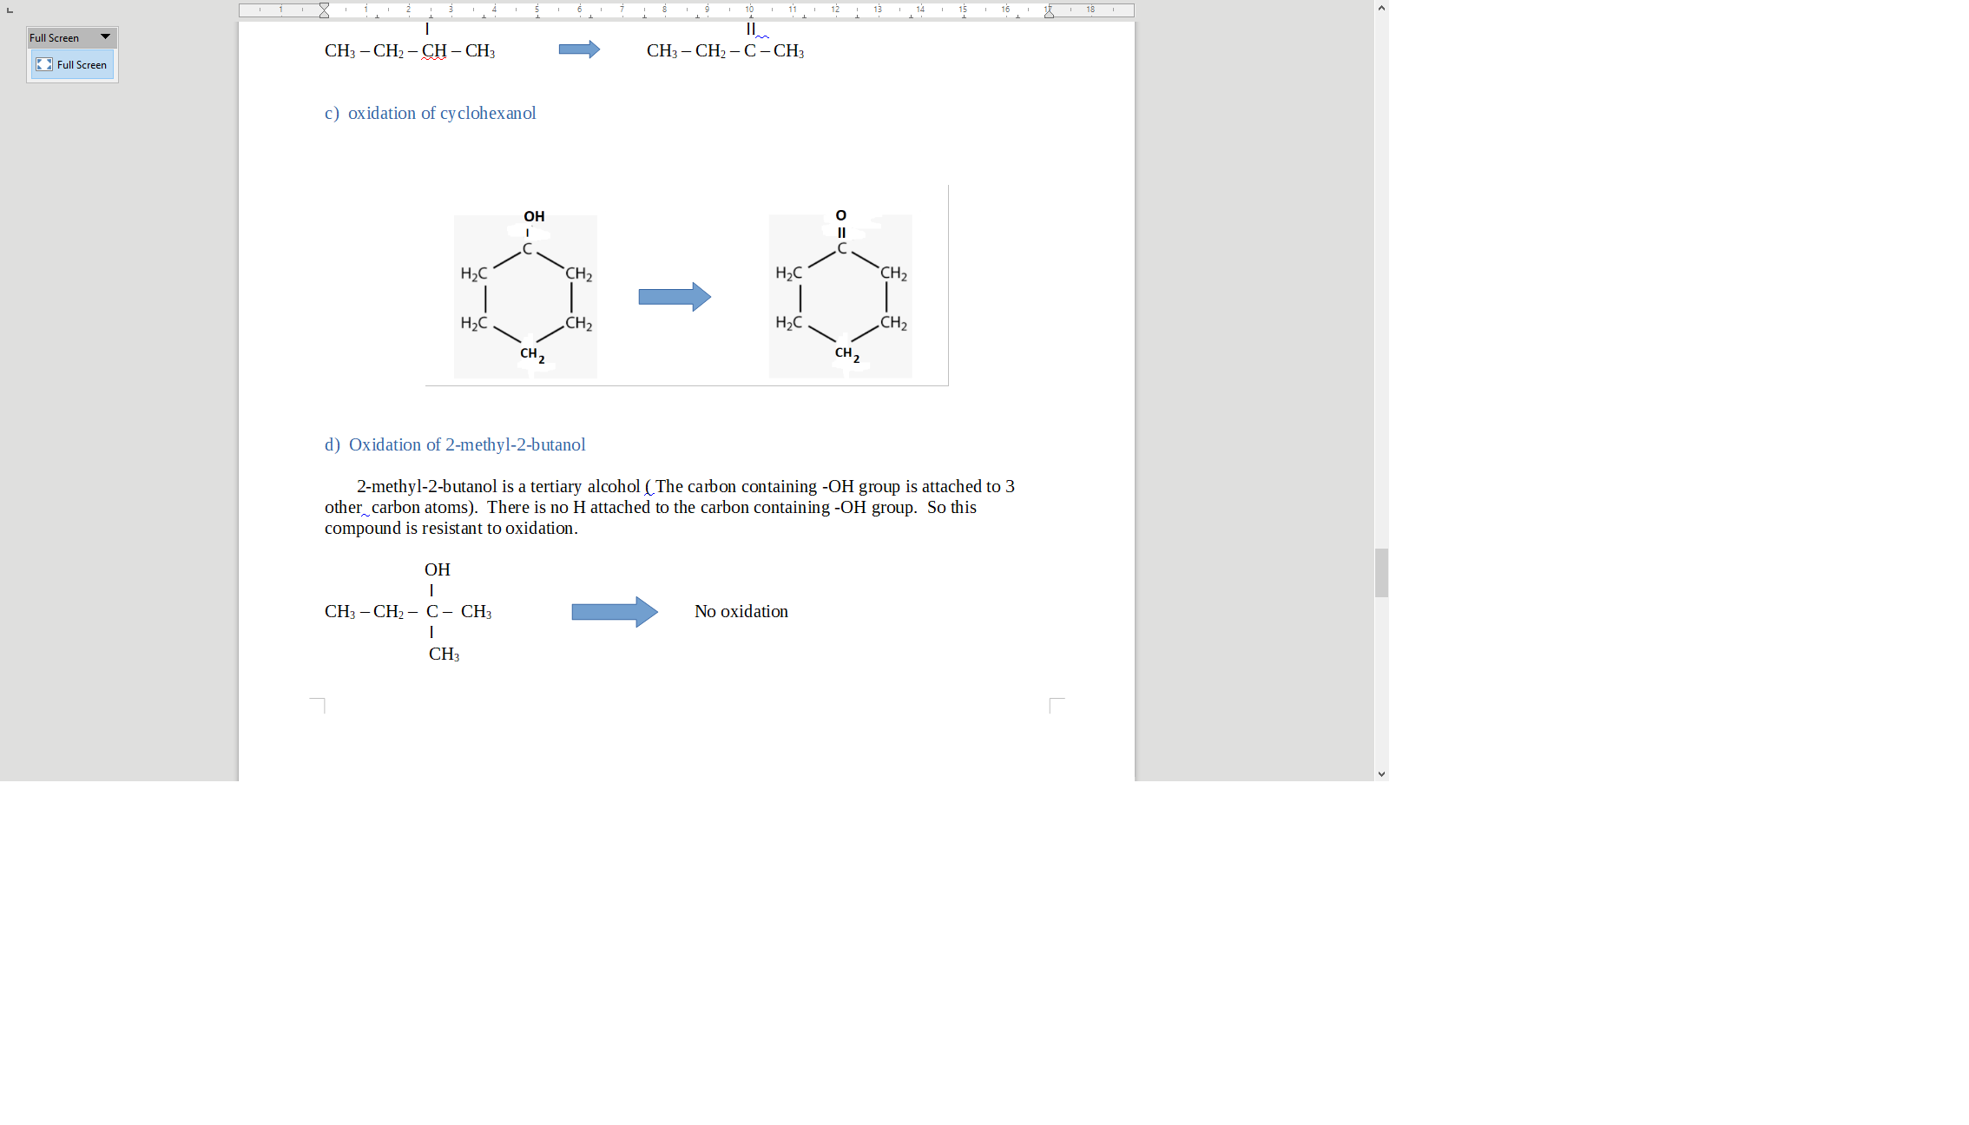Click the Full Screen toggle button

click(x=72, y=65)
